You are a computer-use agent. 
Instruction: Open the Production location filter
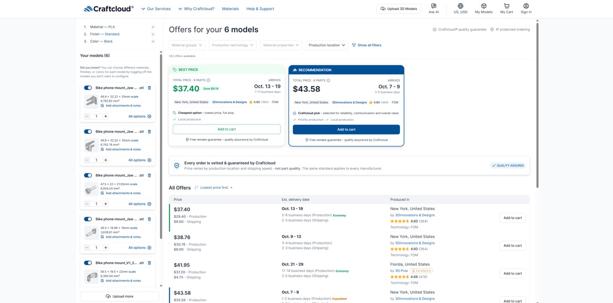327,45
